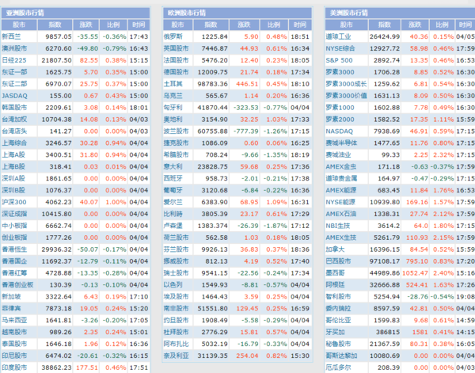This screenshot has height=373, width=475.
Task: Click the 英国股市 link
Action: (x=177, y=48)
